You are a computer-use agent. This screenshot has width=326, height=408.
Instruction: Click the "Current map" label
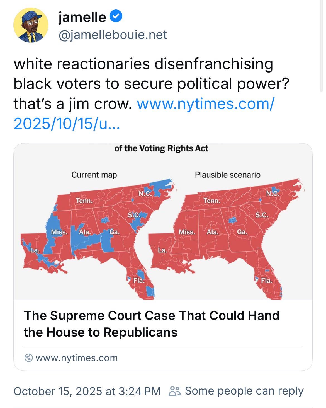point(94,175)
